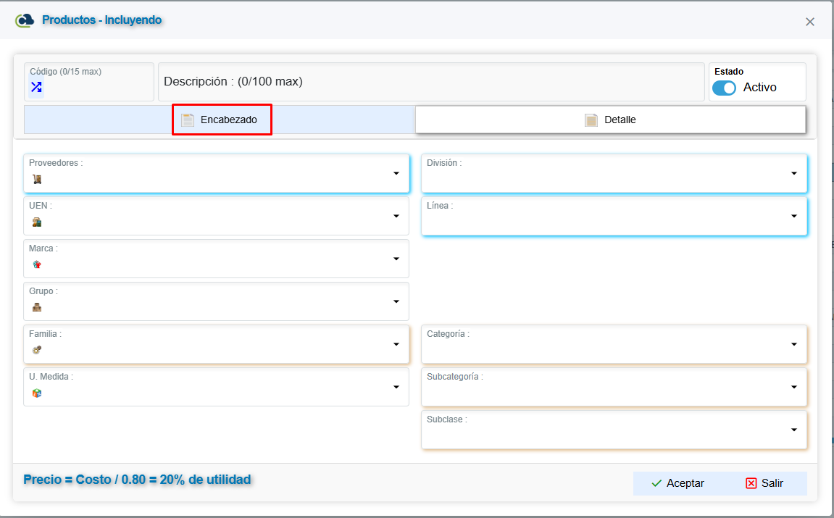Click the Grupo field icon

(37, 307)
